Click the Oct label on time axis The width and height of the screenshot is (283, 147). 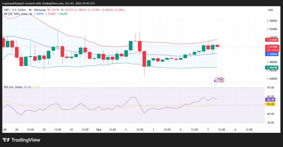pos(99,130)
